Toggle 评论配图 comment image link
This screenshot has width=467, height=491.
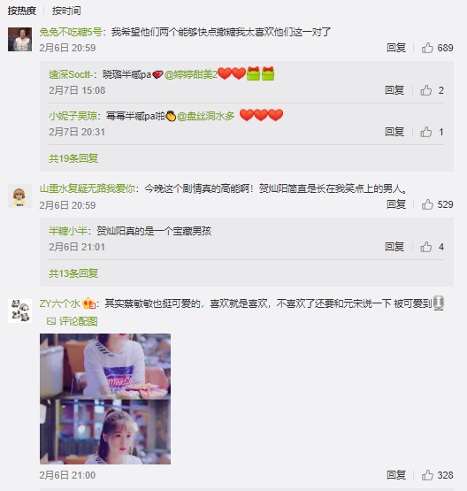point(72,321)
